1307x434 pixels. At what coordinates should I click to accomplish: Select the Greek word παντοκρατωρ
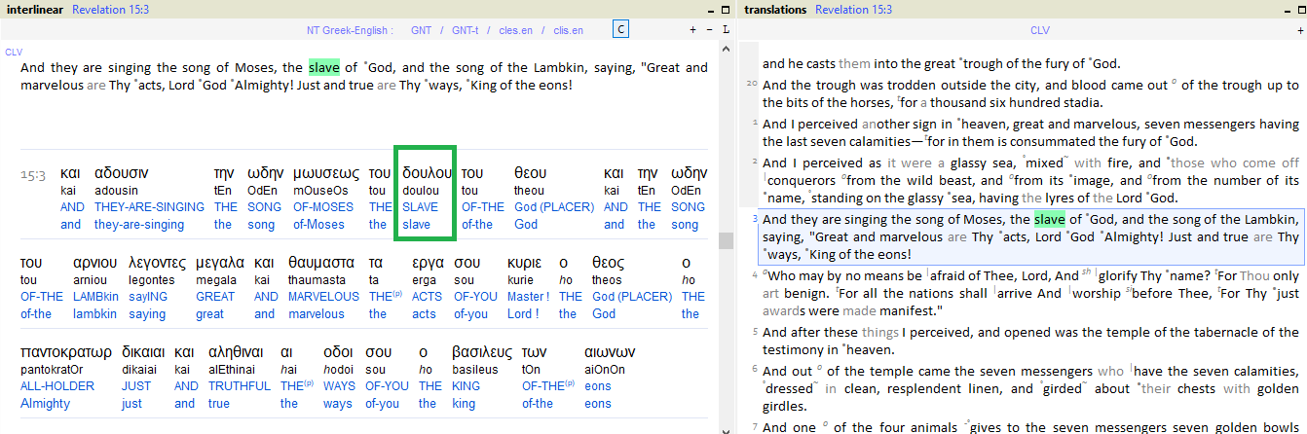(x=66, y=352)
